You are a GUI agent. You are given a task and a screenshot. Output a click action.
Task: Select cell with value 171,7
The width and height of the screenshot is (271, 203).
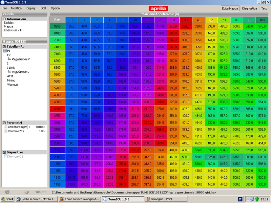[135, 95]
